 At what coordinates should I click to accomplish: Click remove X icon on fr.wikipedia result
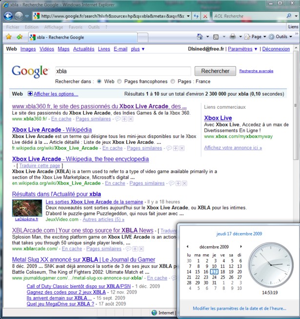[182, 148]
